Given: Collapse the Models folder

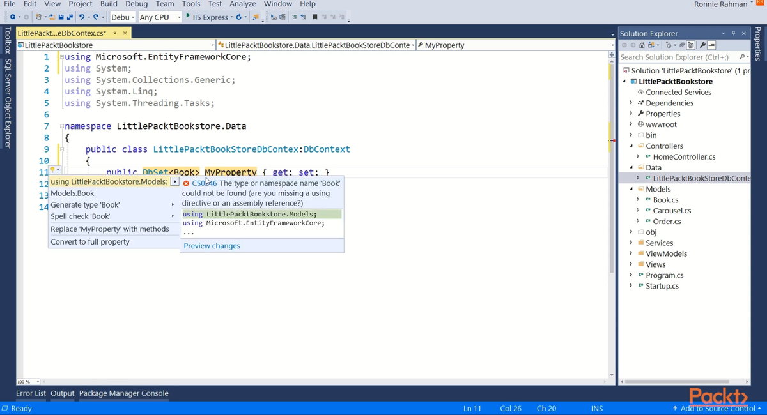Looking at the screenshot, I should (631, 189).
